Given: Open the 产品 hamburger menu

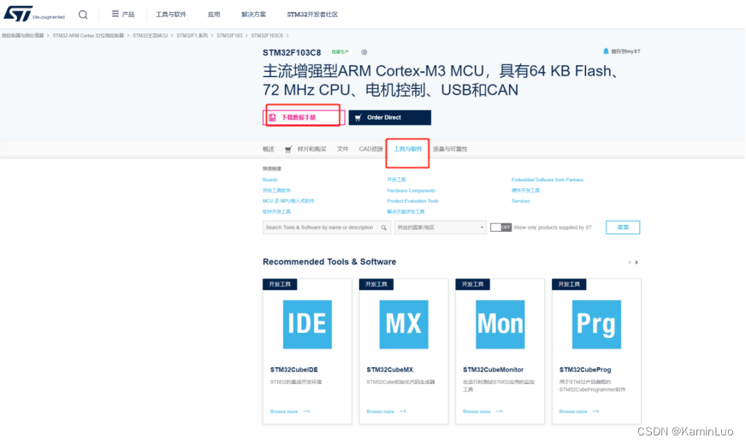Looking at the screenshot, I should tap(122, 15).
